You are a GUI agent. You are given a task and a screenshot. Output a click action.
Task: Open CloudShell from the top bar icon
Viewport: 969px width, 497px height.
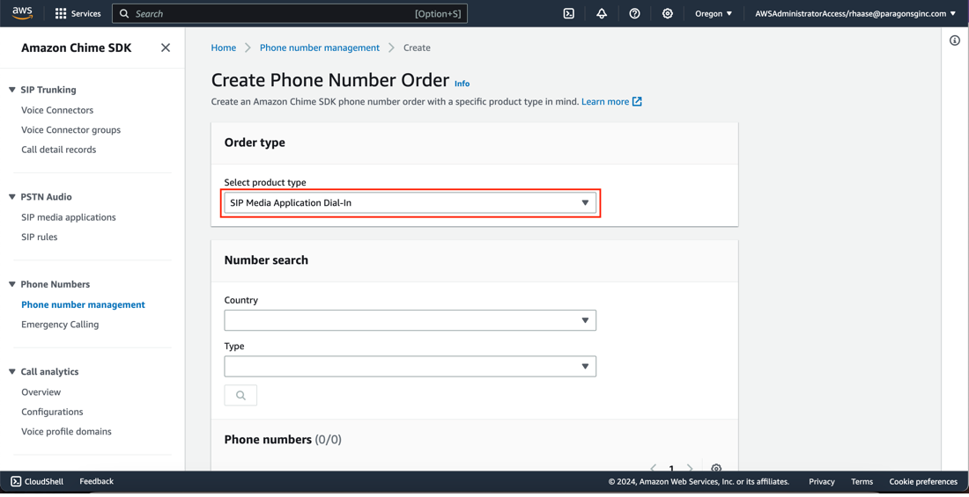pos(569,13)
